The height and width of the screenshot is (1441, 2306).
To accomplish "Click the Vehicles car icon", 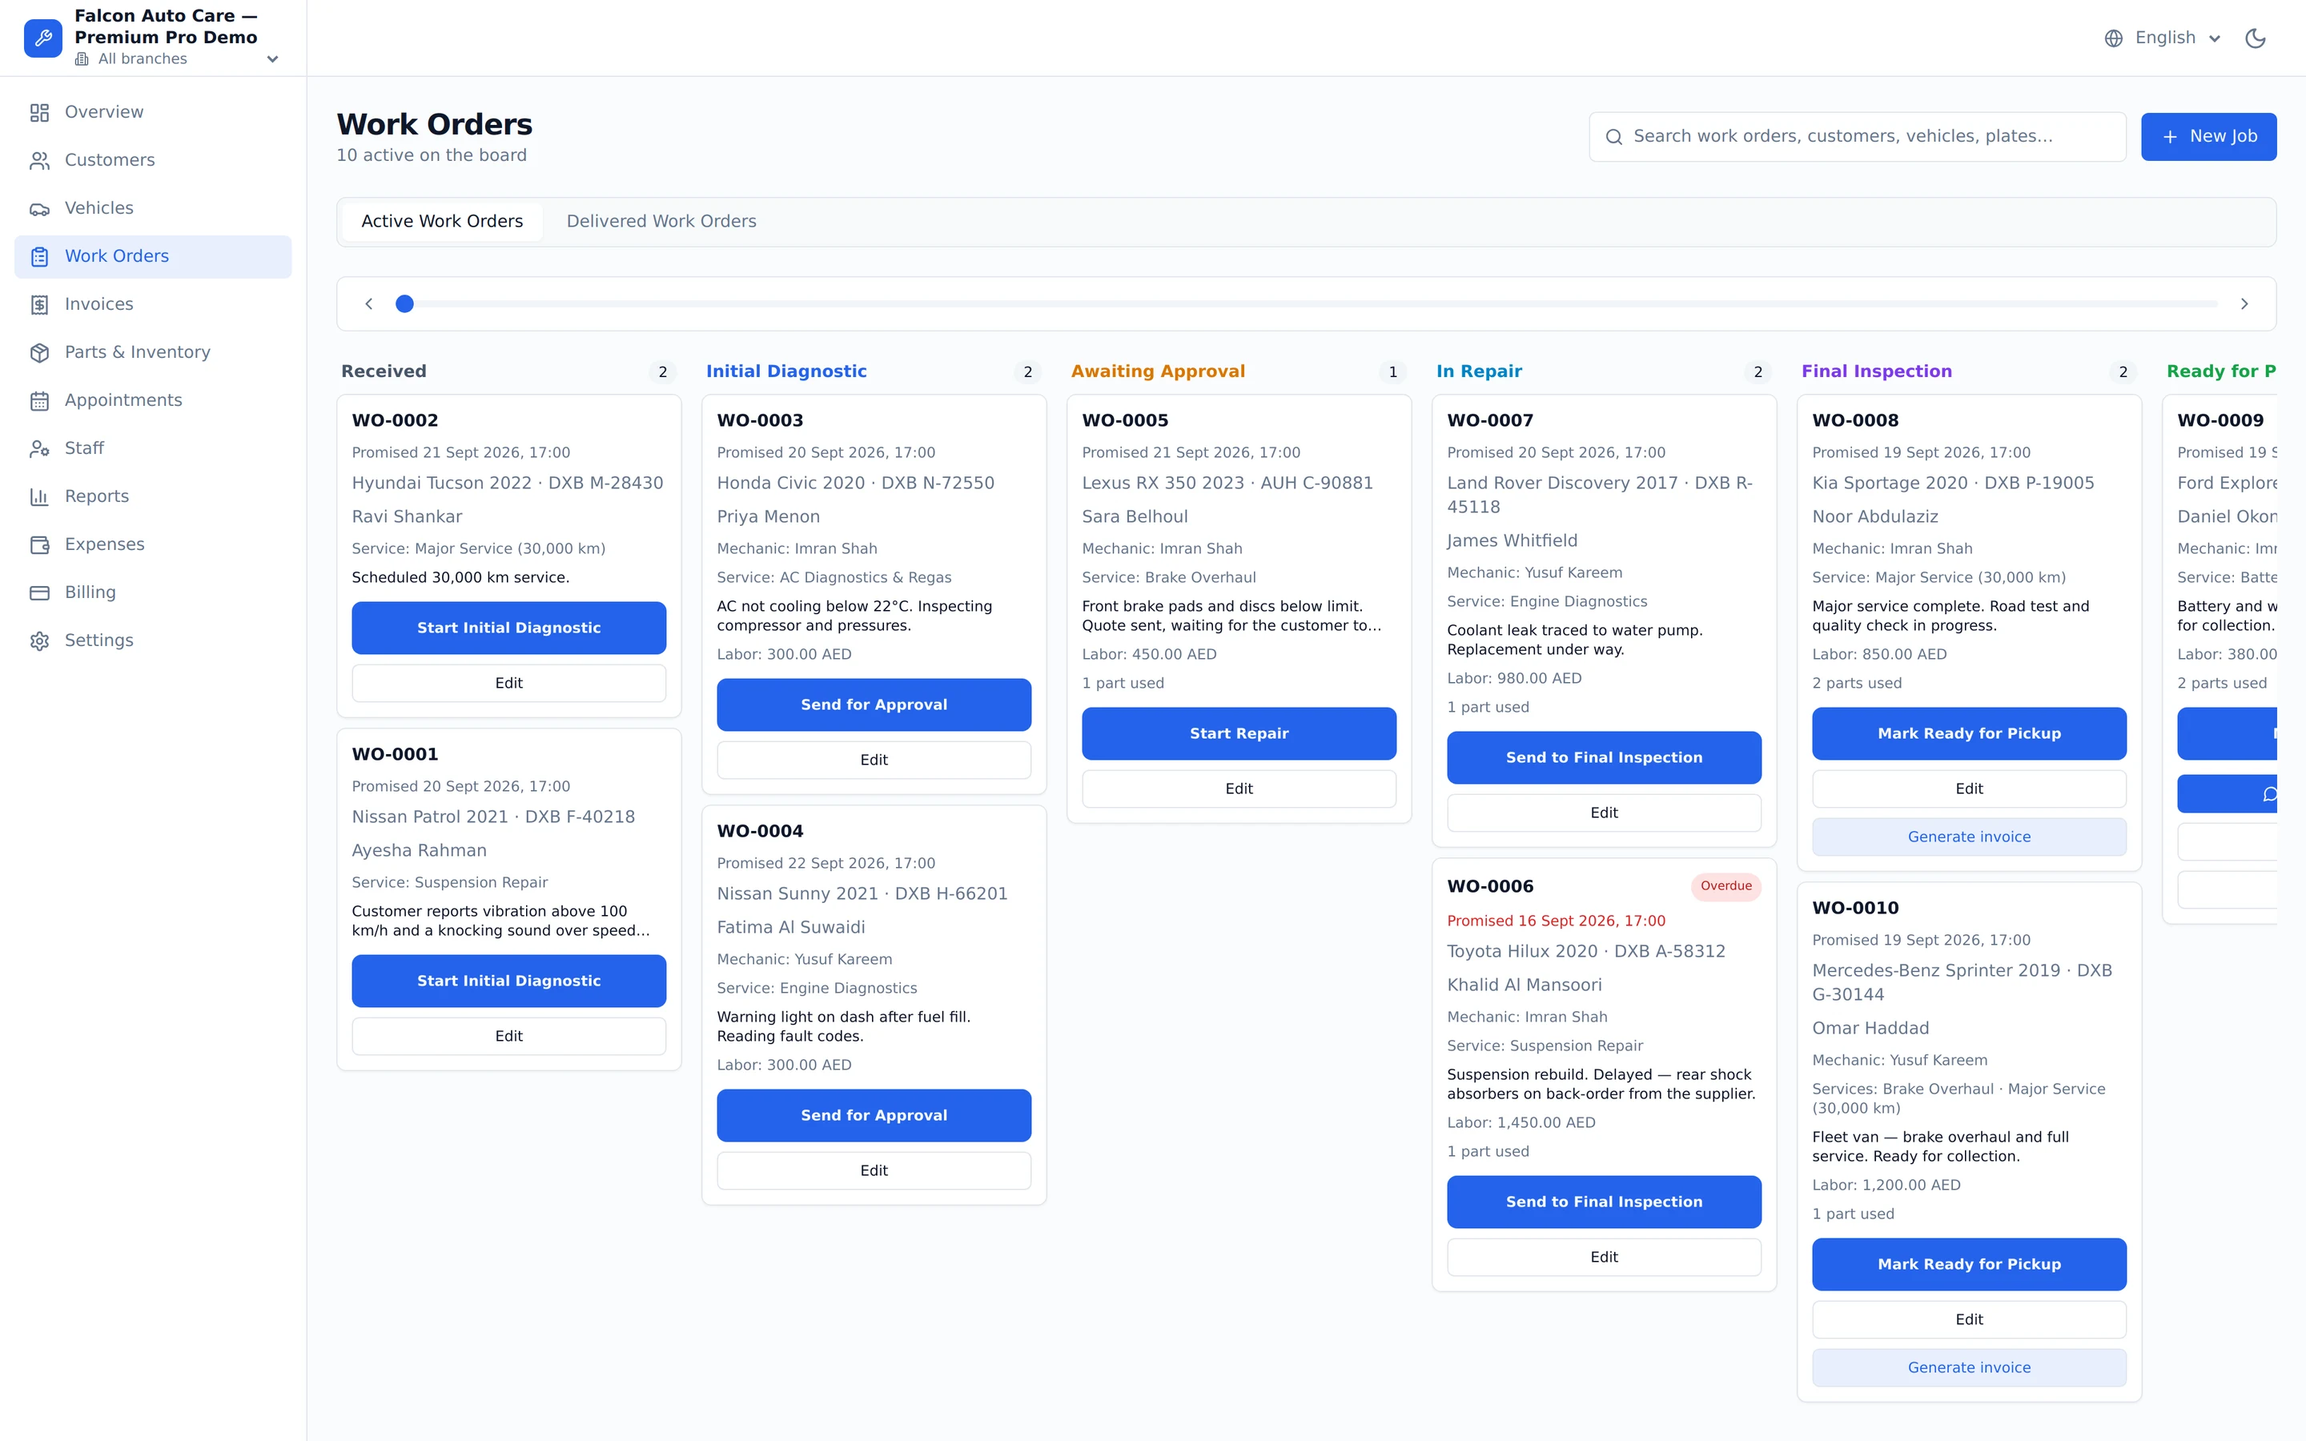I will coord(39,209).
